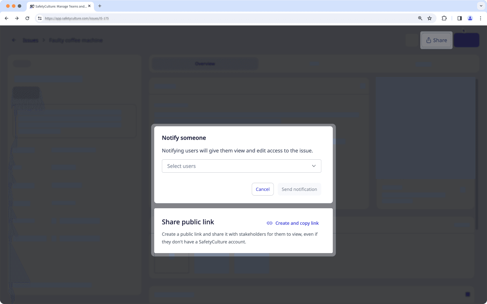Open the browser three-dot menu
This screenshot has width=487, height=304.
point(481,18)
